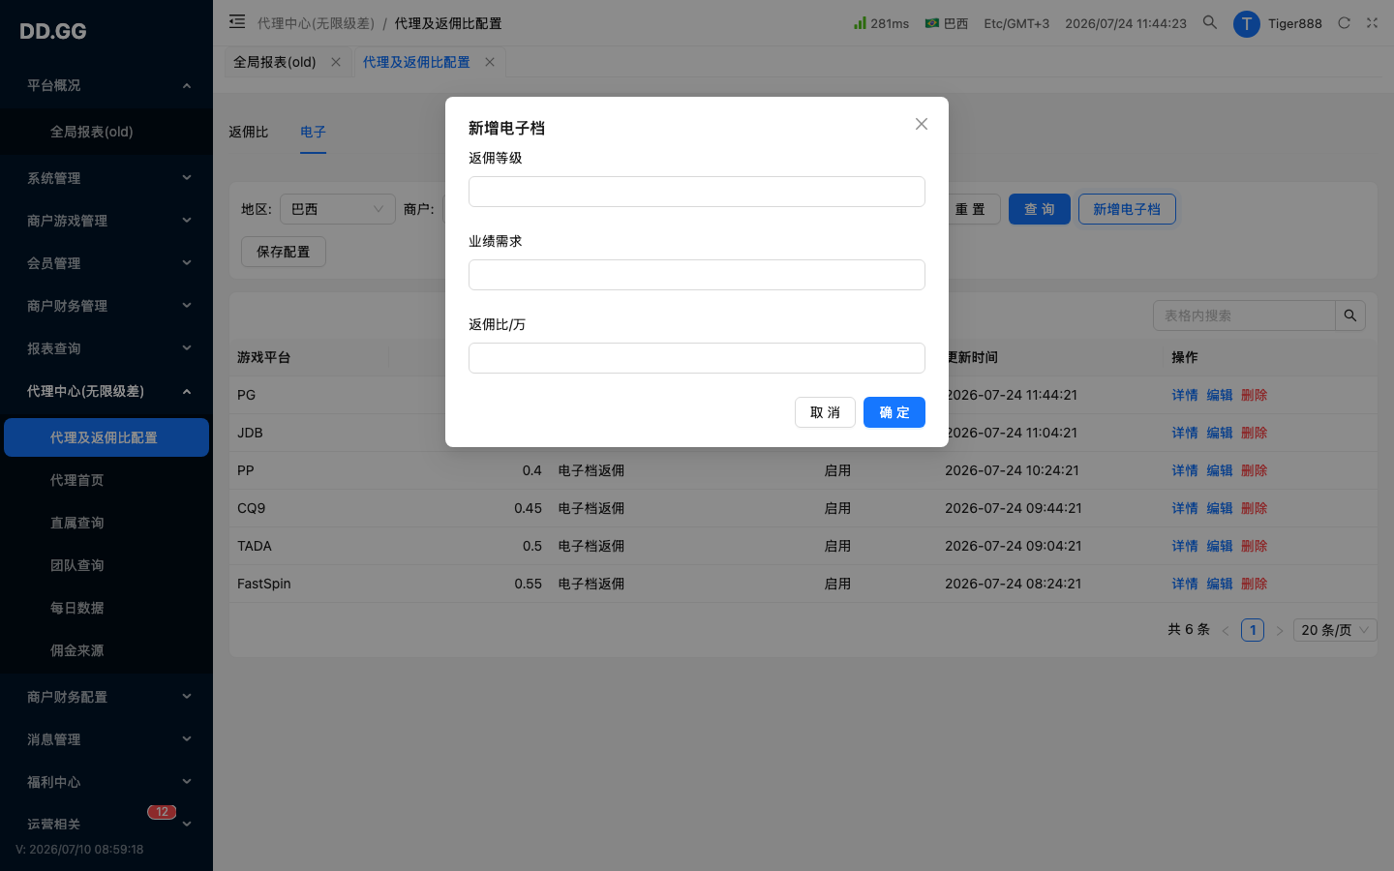Click the 281ms signal strength icon
The height and width of the screenshot is (871, 1394).
(x=860, y=22)
